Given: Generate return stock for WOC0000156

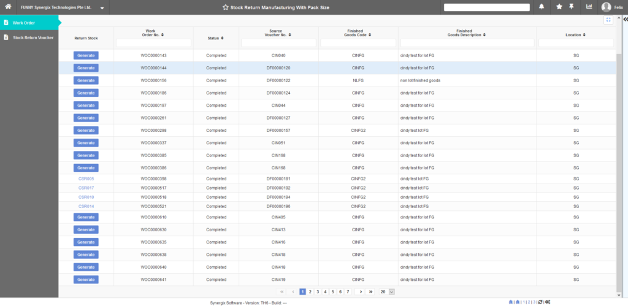Looking at the screenshot, I should tap(86, 80).
